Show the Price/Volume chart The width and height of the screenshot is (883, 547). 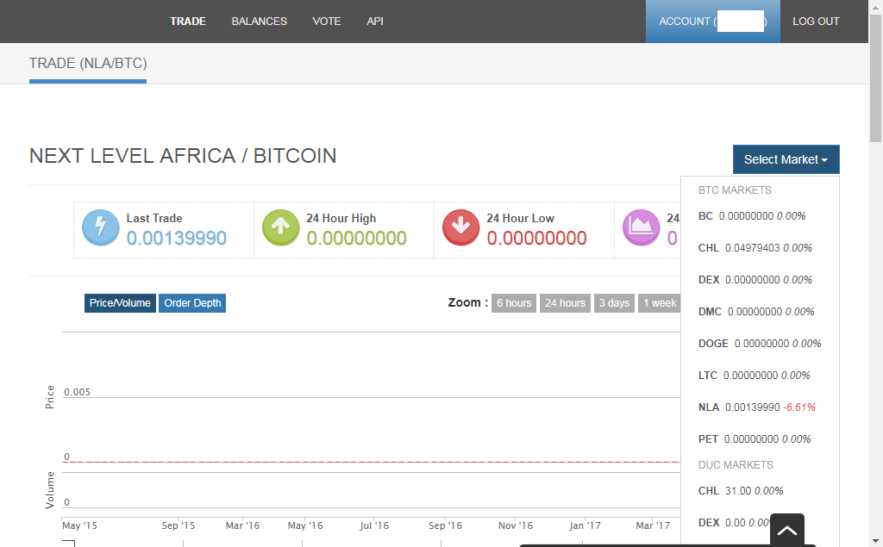point(120,302)
